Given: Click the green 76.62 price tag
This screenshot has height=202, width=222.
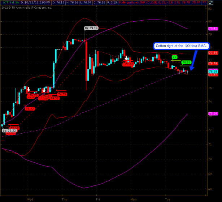Looking at the screenshot, I should [x=186, y=62].
